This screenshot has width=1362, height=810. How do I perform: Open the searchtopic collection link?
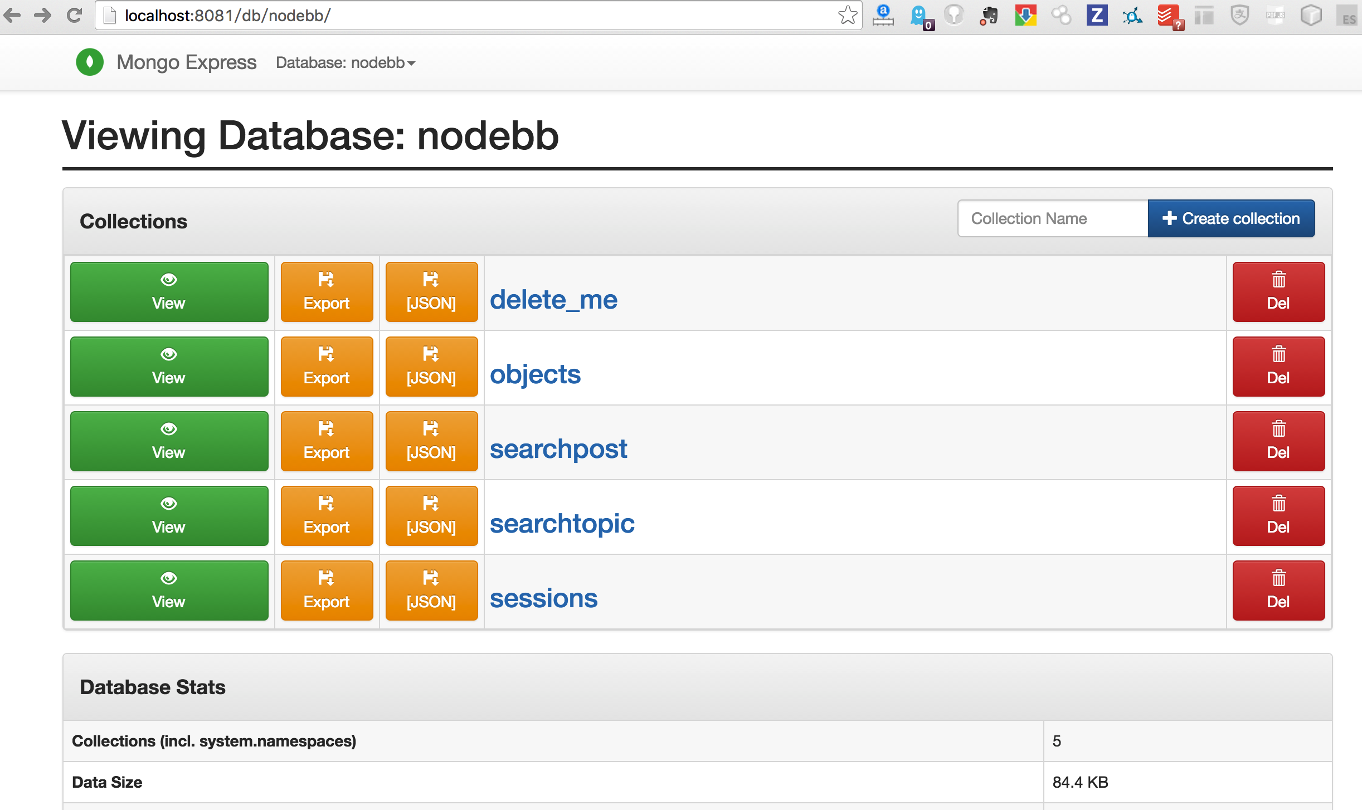point(562,524)
